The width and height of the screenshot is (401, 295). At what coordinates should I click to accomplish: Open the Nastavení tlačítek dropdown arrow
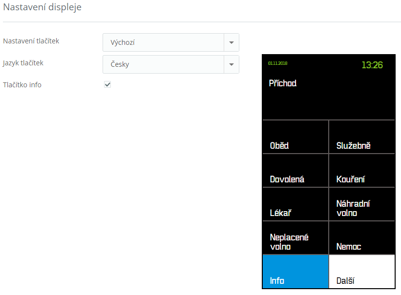coord(231,42)
